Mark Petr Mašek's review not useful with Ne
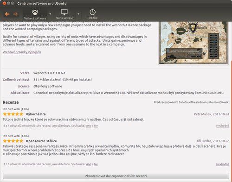The height and width of the screenshot is (182, 232). click(x=96, y=126)
